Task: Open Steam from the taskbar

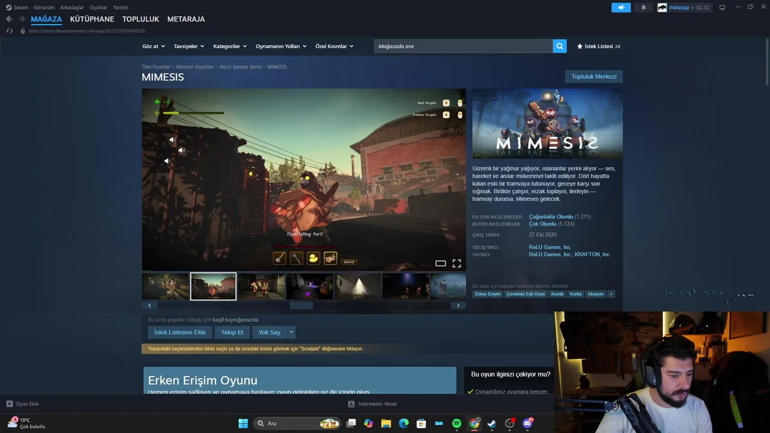Action: click(x=491, y=423)
